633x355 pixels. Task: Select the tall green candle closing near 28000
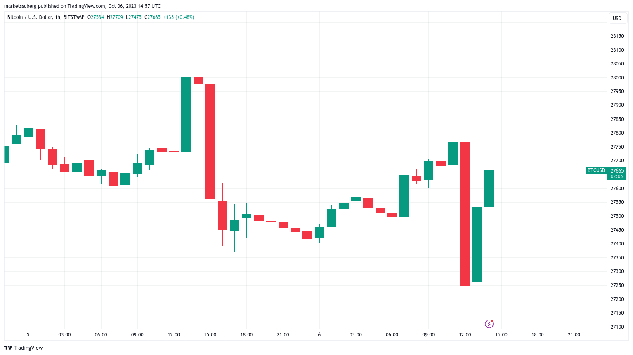click(186, 114)
